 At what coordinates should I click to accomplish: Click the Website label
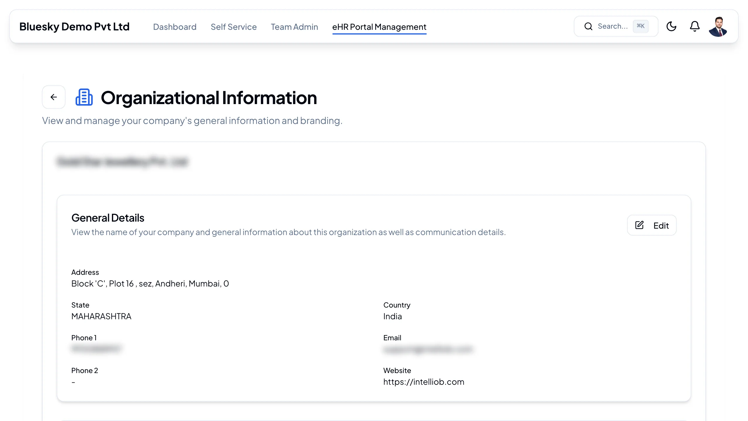pos(397,370)
